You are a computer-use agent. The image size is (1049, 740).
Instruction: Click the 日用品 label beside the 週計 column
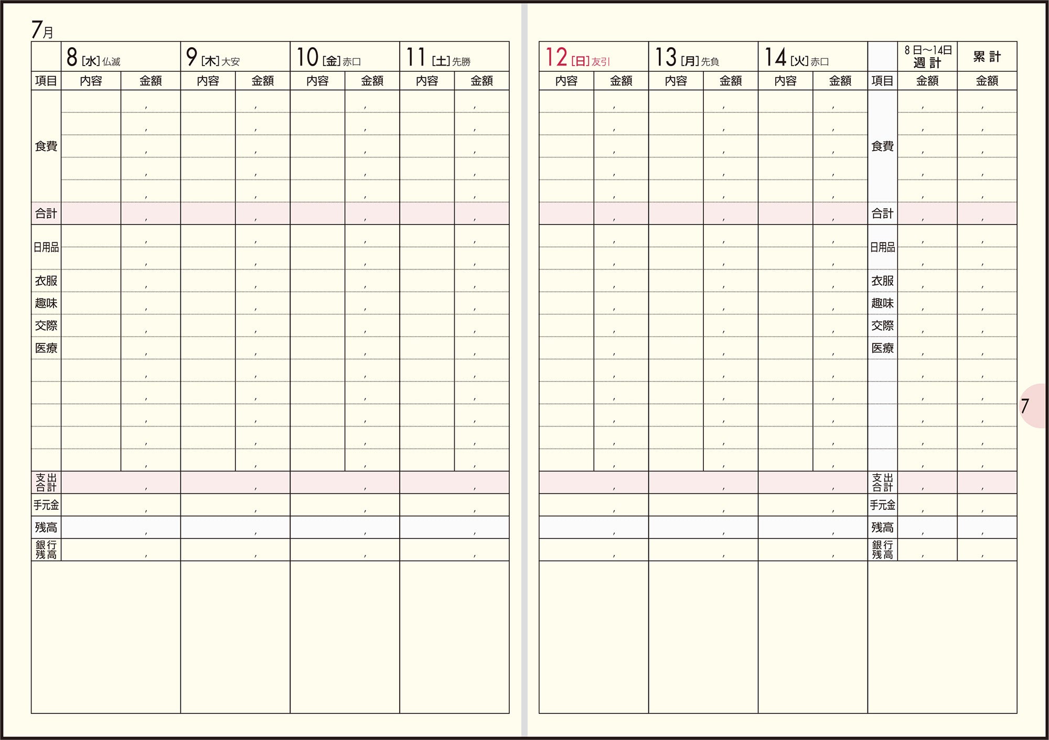[882, 247]
